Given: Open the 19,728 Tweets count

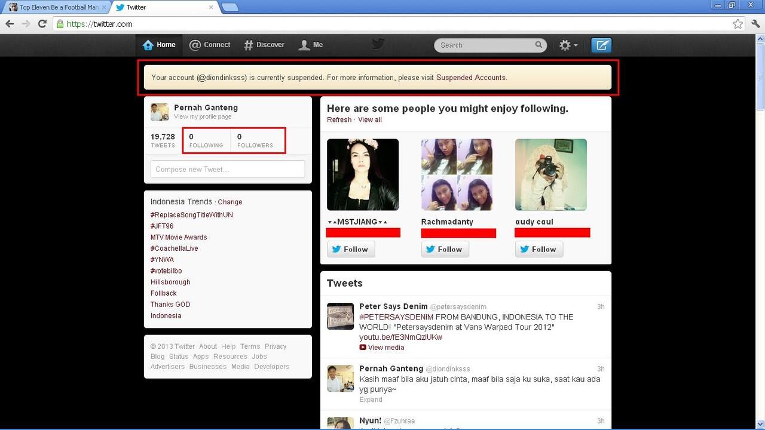Looking at the screenshot, I should pyautogui.click(x=163, y=140).
